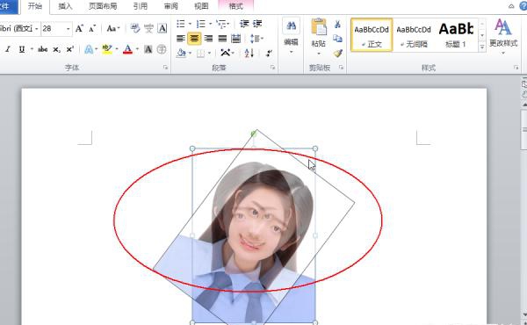Viewport: 527px width, 325px height.
Task: Toggle italic formatting
Action: (x=8, y=49)
